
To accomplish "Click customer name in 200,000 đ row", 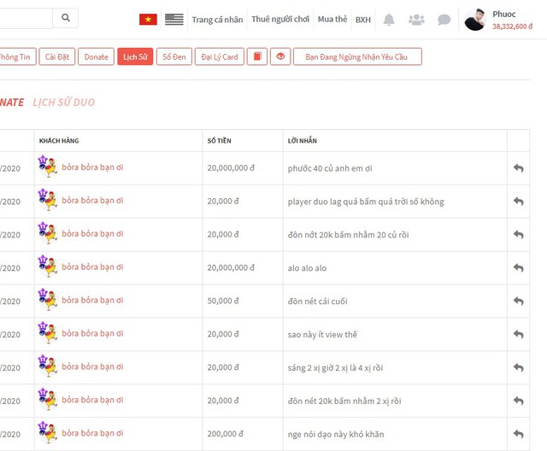I will pyautogui.click(x=92, y=434).
